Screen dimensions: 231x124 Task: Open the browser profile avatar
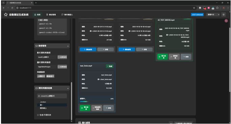[224, 8]
